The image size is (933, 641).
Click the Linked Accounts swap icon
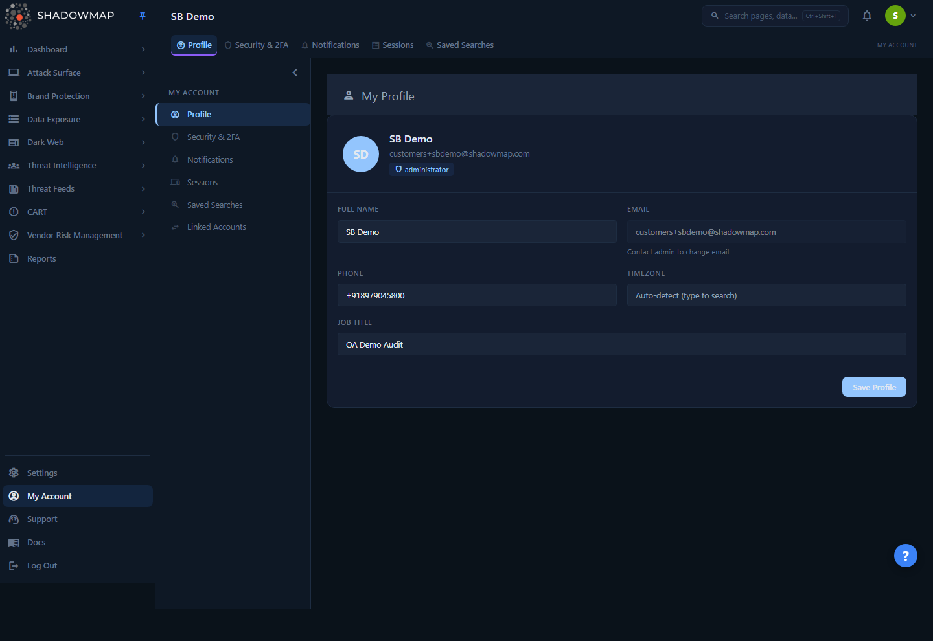(175, 227)
